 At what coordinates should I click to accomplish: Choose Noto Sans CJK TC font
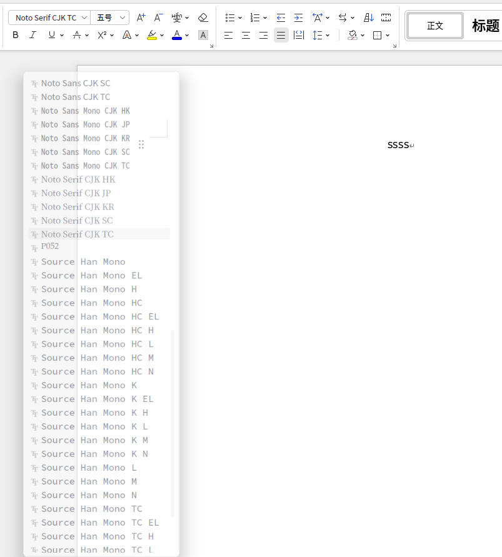tap(99, 97)
